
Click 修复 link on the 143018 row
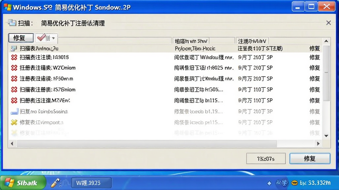pyautogui.click(x=315, y=57)
